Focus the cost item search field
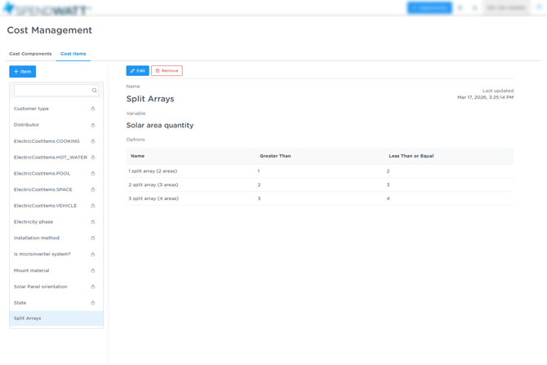The image size is (547, 365). pos(51,91)
